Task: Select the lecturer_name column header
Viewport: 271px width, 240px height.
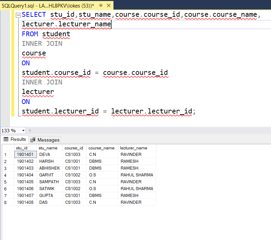Action: click(x=137, y=148)
